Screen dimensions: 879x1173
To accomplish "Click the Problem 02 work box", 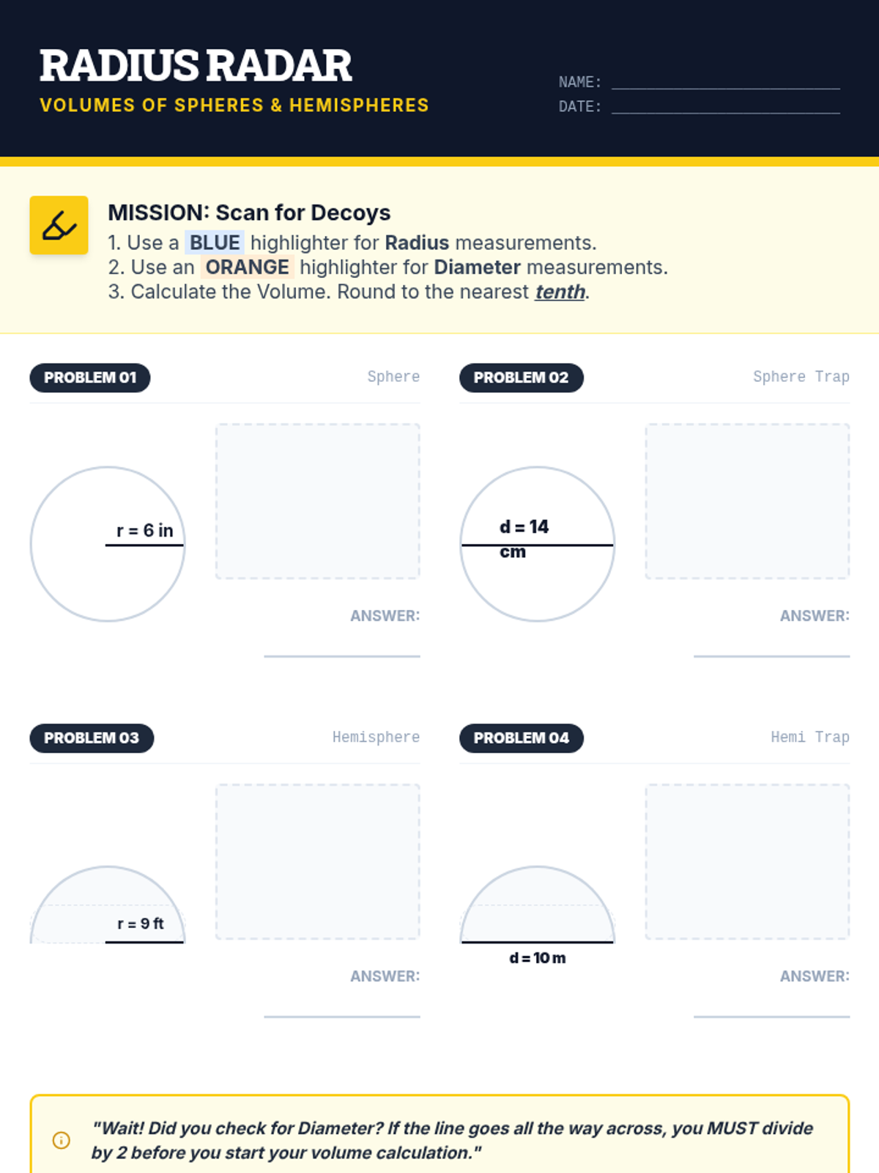I will point(747,501).
